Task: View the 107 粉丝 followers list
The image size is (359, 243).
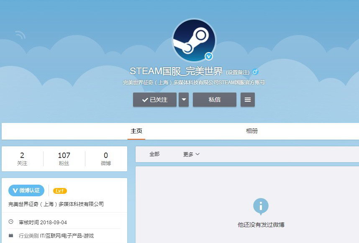Action: coord(64,159)
